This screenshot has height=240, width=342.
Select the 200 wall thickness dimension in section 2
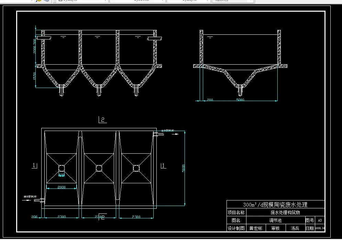pyautogui.click(x=210, y=100)
